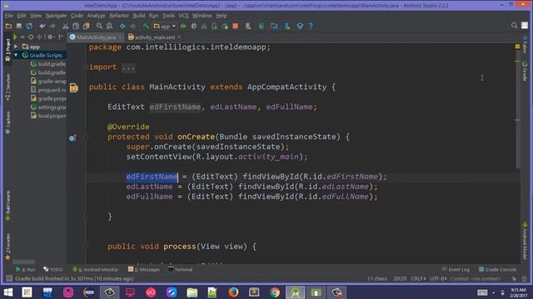Open the Android Monitor tool window
The width and height of the screenshot is (533, 299).
[x=95, y=269]
